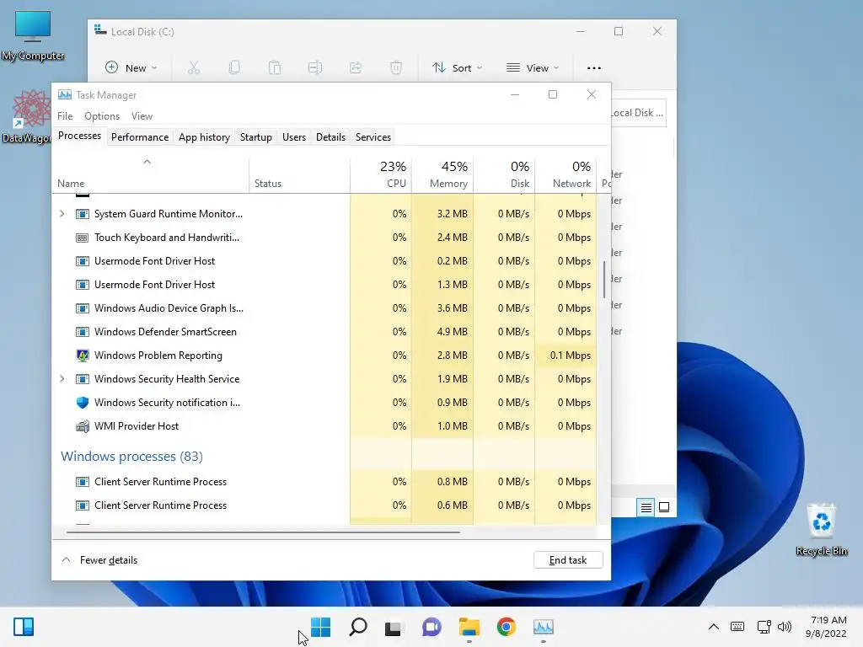
Task: Open the New dropdown in File Explorer
Action: click(131, 67)
